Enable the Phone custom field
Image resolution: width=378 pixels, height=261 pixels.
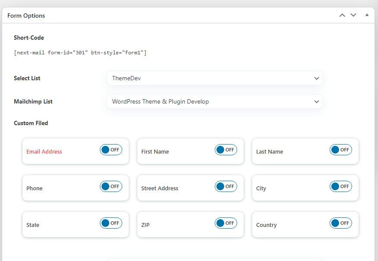coord(111,186)
